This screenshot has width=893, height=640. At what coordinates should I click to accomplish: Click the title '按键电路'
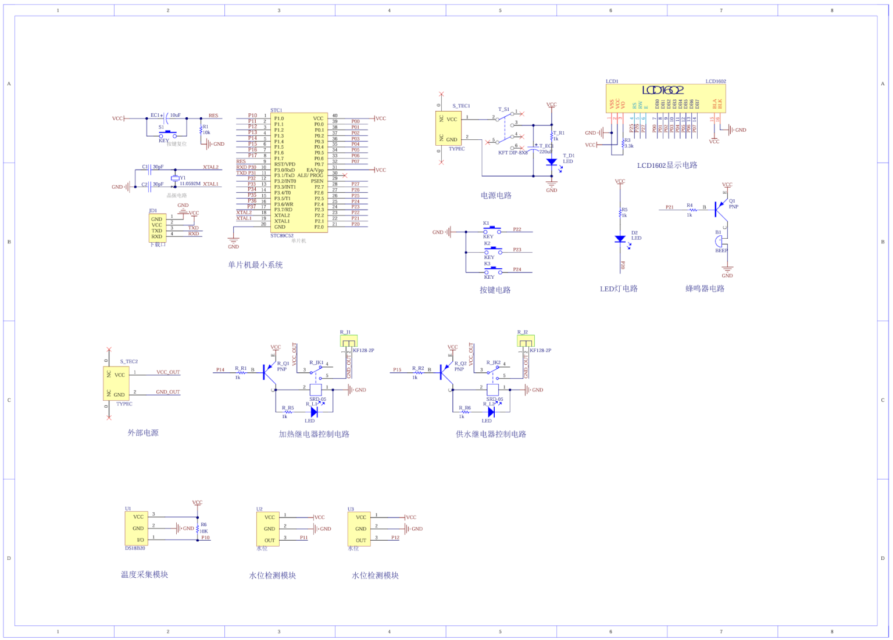pyautogui.click(x=495, y=290)
